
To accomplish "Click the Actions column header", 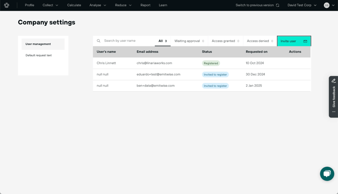I will [x=295, y=52].
